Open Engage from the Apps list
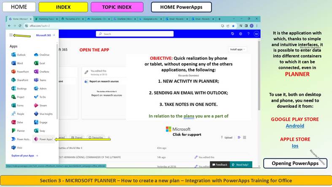 coord(40,122)
